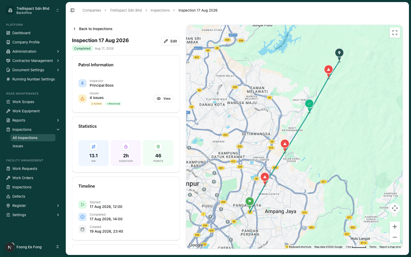The height and width of the screenshot is (257, 411).
Task: Click Facility Management Inspections clipboard icon
Action: [x=8, y=187]
